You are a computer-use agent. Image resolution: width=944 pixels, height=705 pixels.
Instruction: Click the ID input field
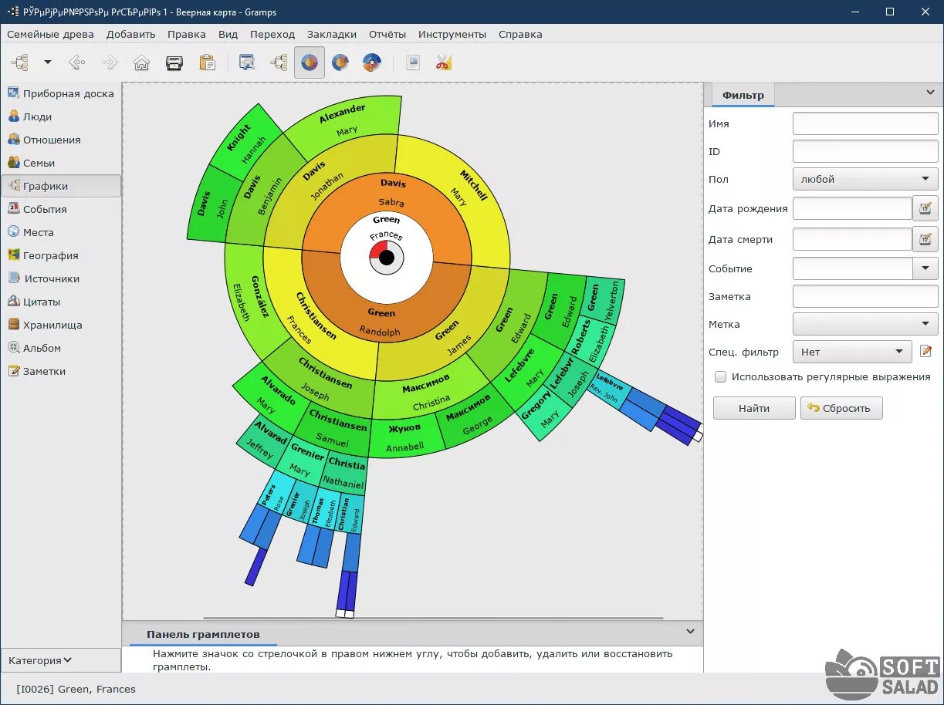click(865, 151)
